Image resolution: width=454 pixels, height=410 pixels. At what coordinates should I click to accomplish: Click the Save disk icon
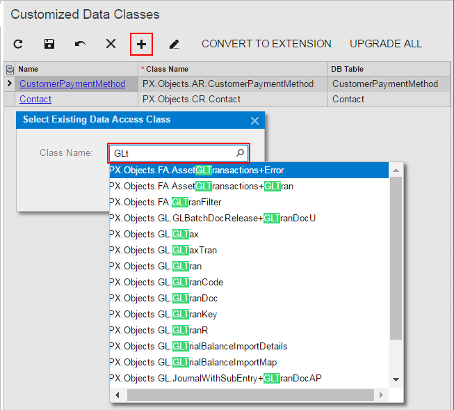coord(49,44)
